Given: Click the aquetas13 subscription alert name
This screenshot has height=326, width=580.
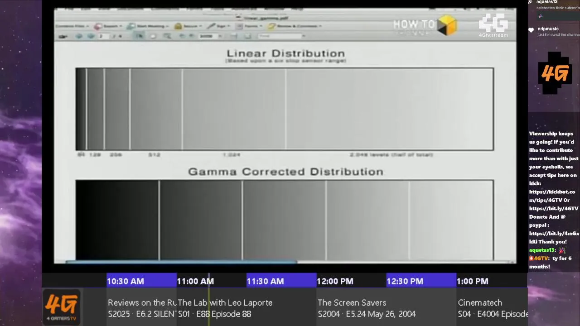Looking at the screenshot, I should pyautogui.click(x=547, y=2).
